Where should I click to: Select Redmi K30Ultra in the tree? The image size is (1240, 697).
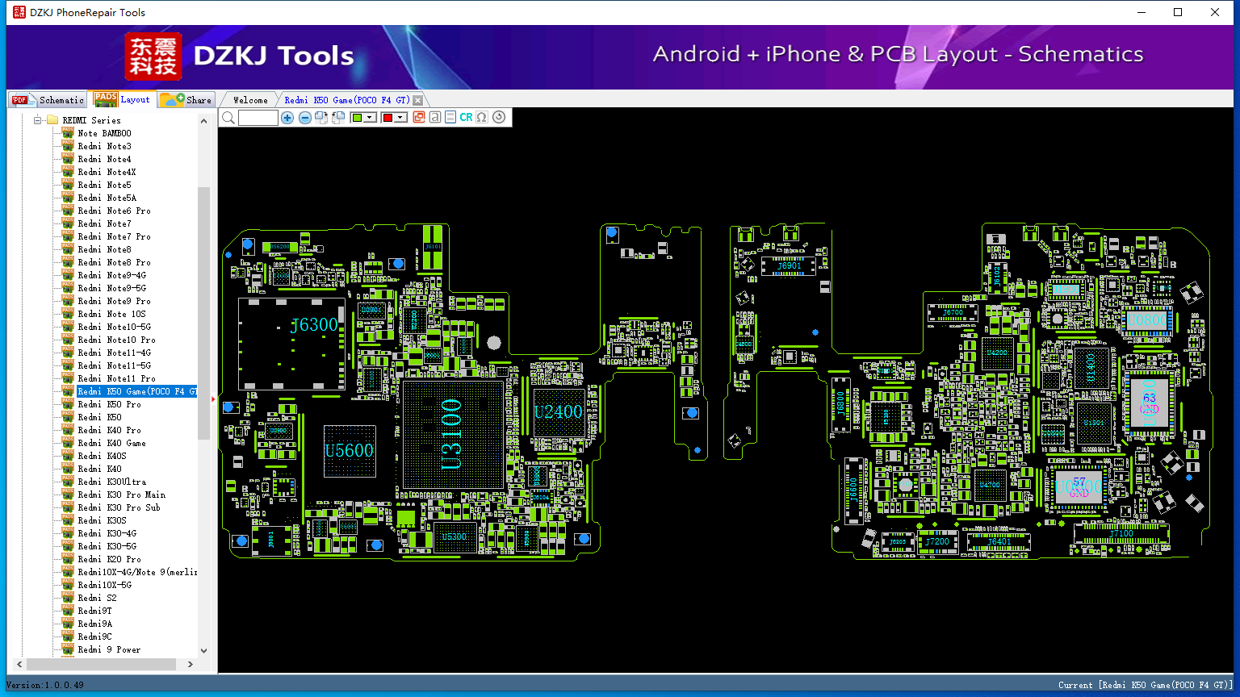coord(112,482)
